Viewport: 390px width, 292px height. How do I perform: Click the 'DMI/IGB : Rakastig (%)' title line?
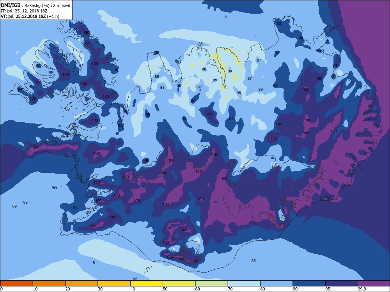36,5
